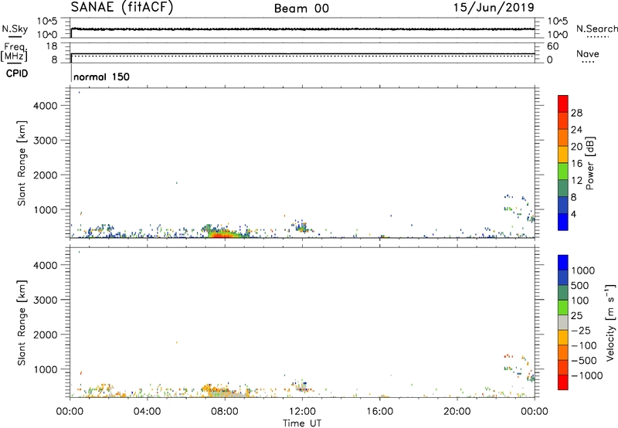
Task: Click the -25 tick on Velocity colorbar
Action: tap(580, 330)
